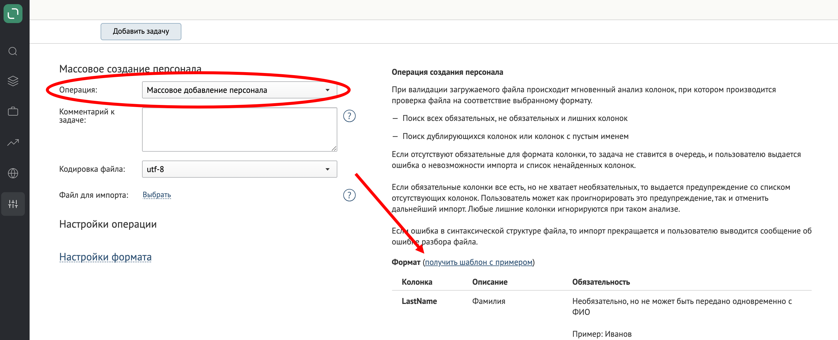
Task: Open the layers section in the sidebar
Action: 13,81
